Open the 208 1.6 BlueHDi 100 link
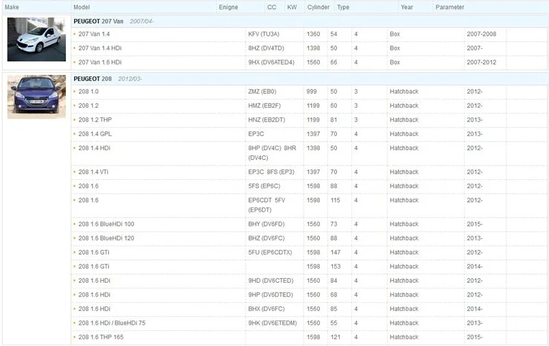 pyautogui.click(x=106, y=224)
